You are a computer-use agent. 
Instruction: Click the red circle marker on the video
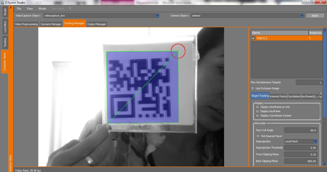tap(178, 51)
